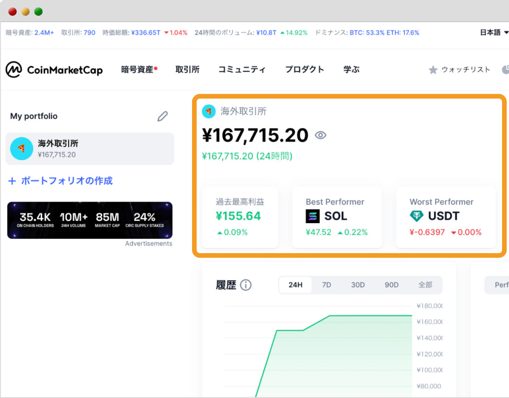Click the plus icon for ポートフォリオの作成
509x398 pixels.
pyautogui.click(x=12, y=181)
